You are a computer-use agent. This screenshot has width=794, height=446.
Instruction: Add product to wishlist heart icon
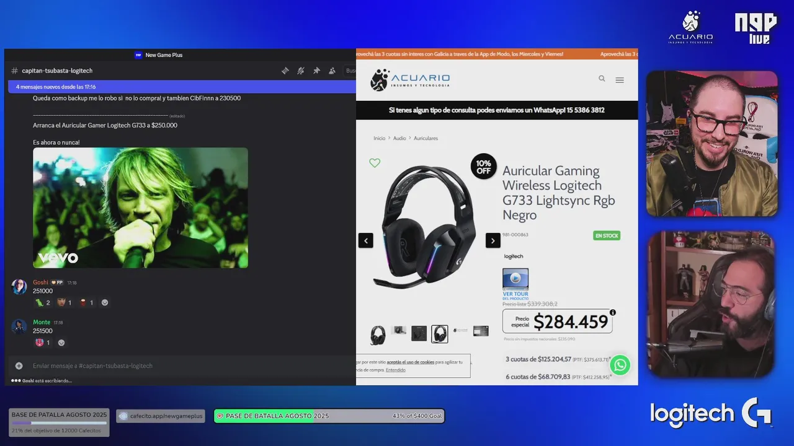pyautogui.click(x=375, y=163)
